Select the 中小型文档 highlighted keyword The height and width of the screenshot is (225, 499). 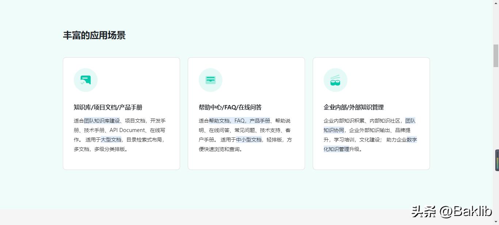tap(248, 139)
